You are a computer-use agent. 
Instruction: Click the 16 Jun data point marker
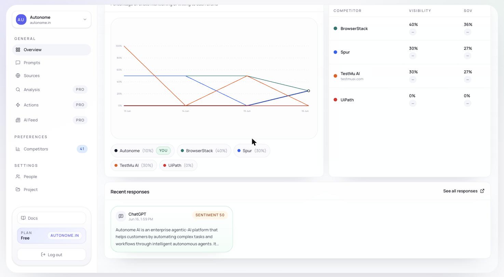309,91
